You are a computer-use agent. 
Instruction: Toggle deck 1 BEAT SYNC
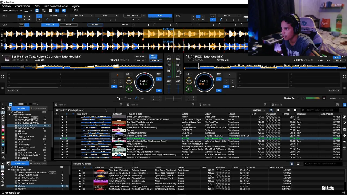(153, 57)
